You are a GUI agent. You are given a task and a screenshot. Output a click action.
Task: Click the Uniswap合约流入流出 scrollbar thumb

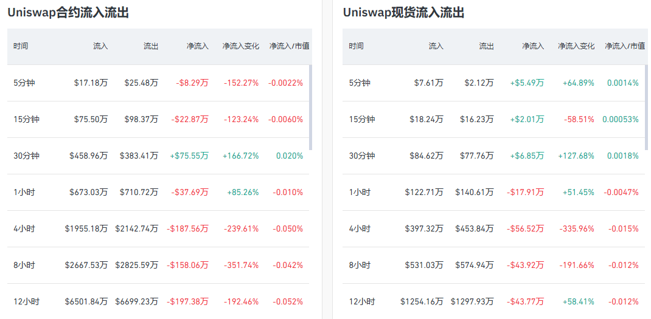click(x=310, y=107)
